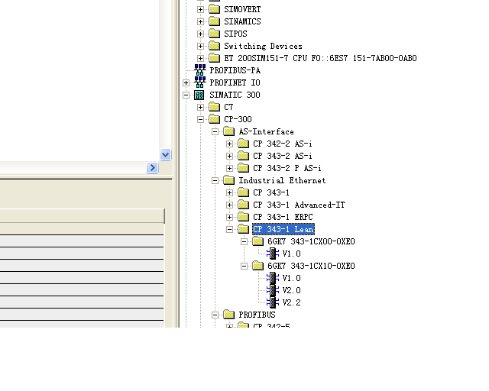Click the Switching Devices folder icon
Viewport: 489px width, 391px height.
[x=214, y=46]
